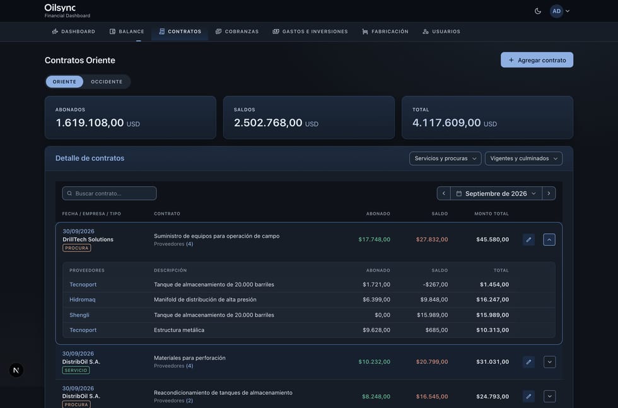This screenshot has width=618, height=408.
Task: Open Tecnoport link with $1.721,00 abonado
Action: (83, 284)
